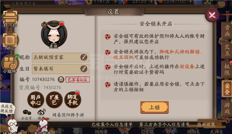Viewport: 232px width, 134px height.
Task: Switch to the 音画 tab
Action: 227,30
